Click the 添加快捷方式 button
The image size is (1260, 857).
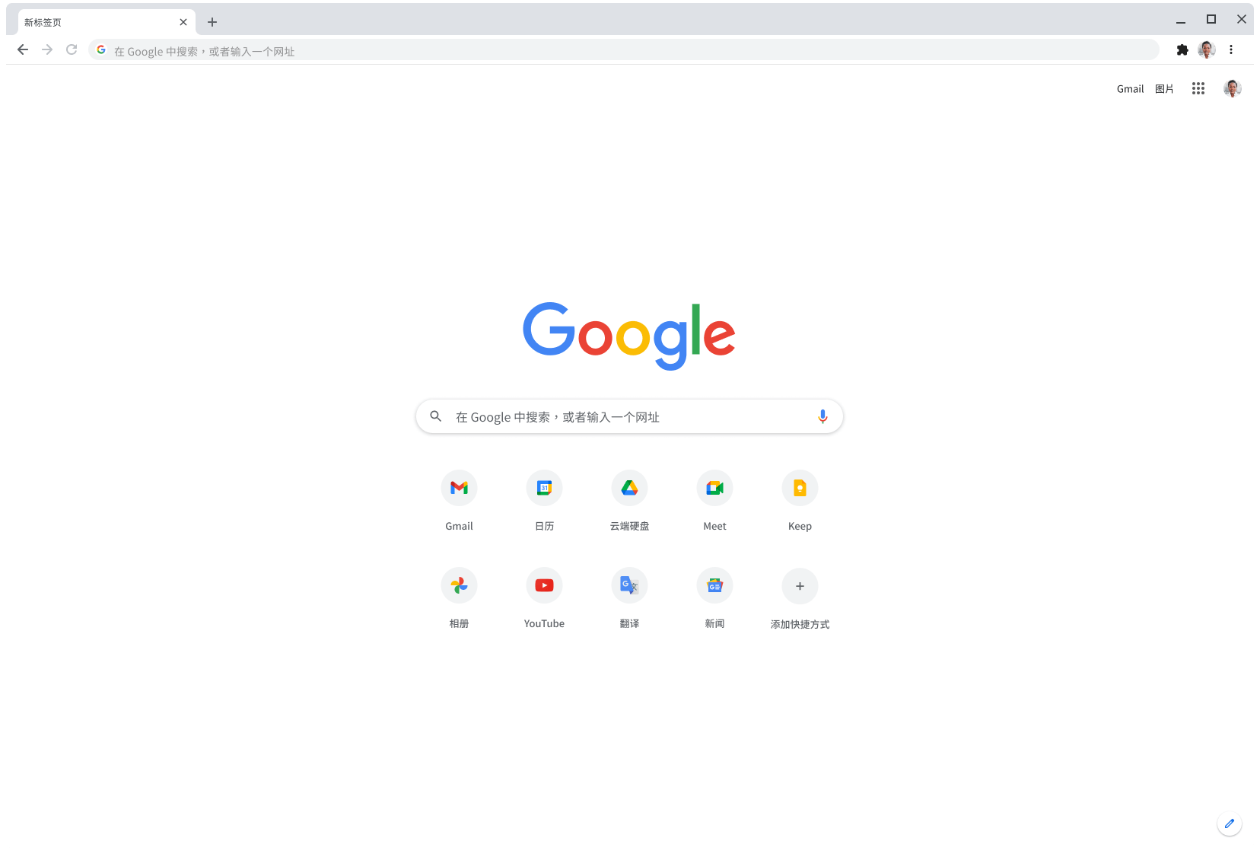800,586
